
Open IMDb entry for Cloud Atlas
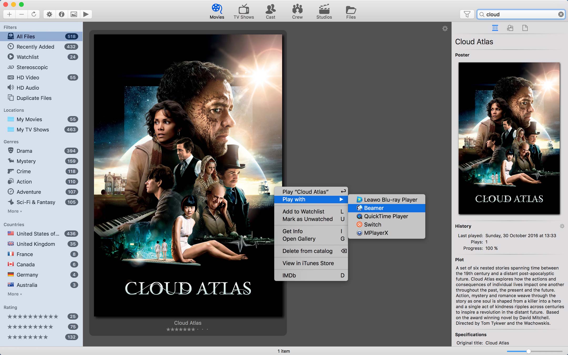coord(289,275)
